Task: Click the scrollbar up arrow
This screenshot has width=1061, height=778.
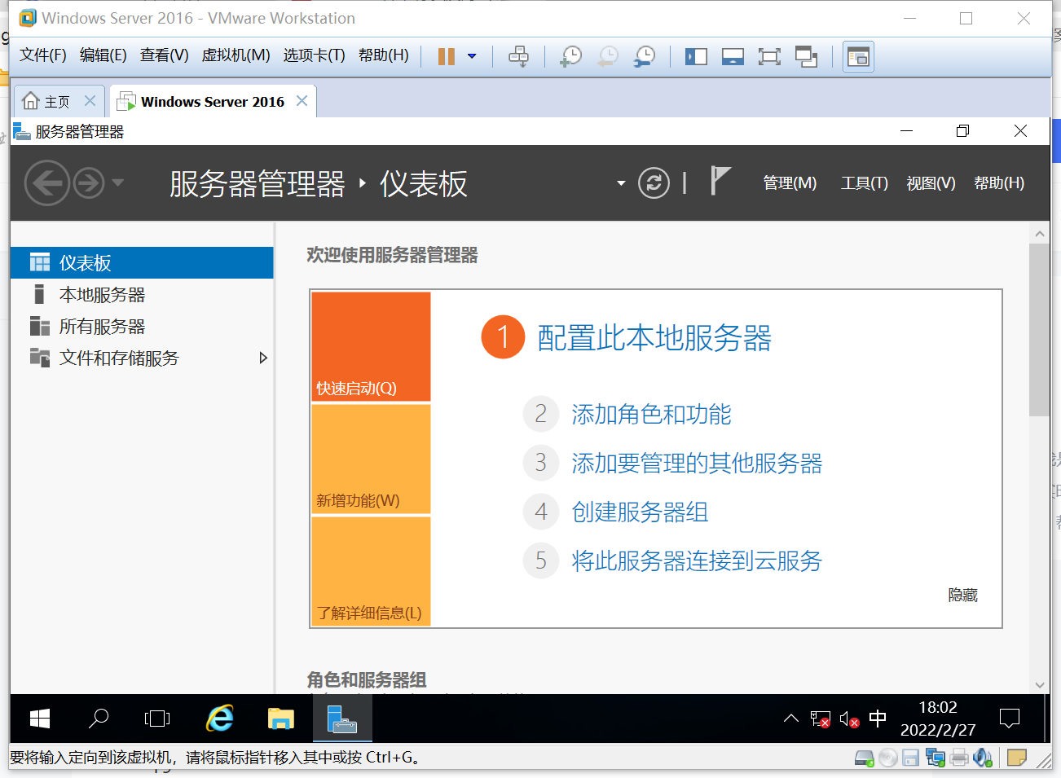Action: coord(1039,234)
